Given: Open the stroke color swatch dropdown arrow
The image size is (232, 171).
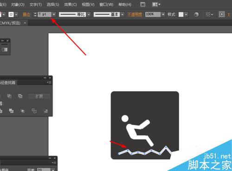Looking at the screenshot, I should 16,14.
